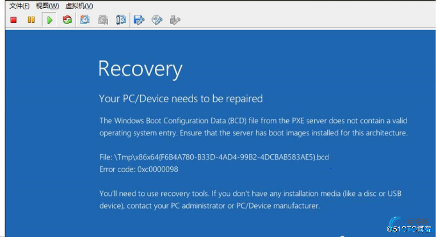Open the snapshot manager wrench icon
The height and width of the screenshot is (237, 436).
coord(121,20)
